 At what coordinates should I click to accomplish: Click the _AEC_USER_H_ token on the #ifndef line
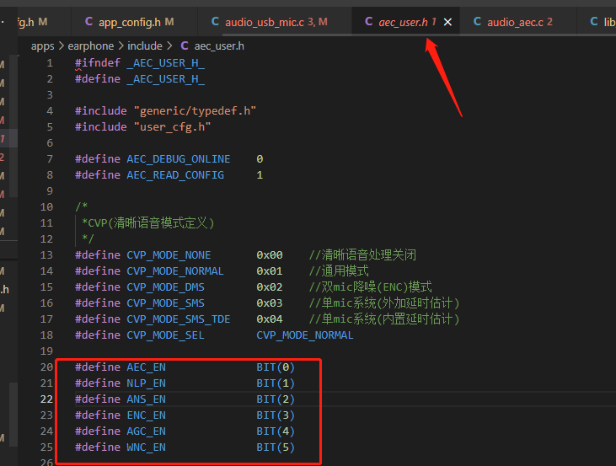click(165, 63)
